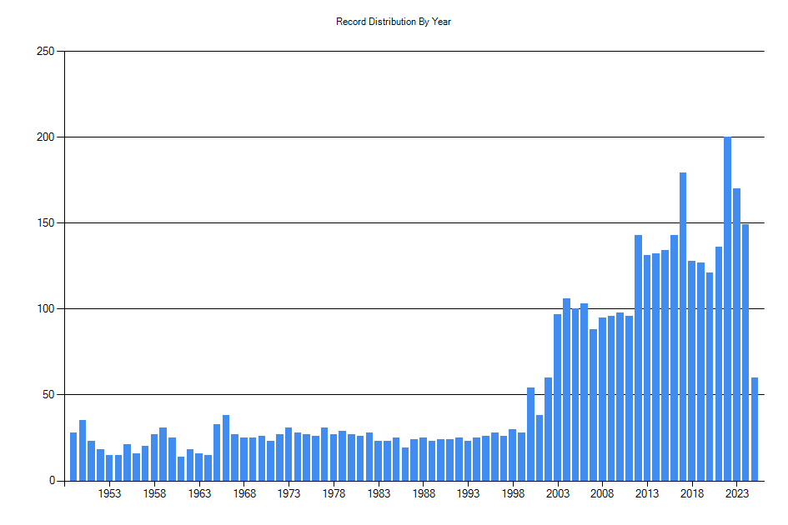
Task: Select the 2023 bar near 170
Action: 737,335
